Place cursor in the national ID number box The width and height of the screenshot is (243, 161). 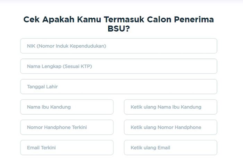(x=118, y=46)
